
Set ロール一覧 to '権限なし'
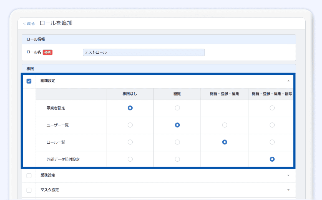click(x=130, y=142)
